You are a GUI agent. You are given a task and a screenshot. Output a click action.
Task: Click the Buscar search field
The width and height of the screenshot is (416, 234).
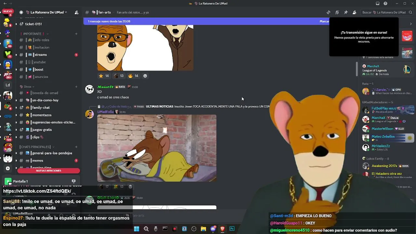click(386, 12)
